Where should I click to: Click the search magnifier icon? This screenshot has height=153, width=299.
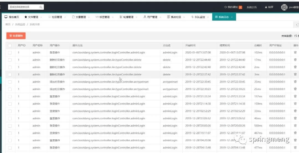point(41,7)
